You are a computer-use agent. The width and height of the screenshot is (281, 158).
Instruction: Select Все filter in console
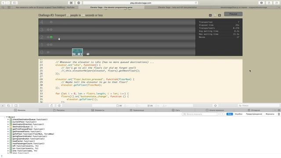pyautogui.click(x=230, y=114)
